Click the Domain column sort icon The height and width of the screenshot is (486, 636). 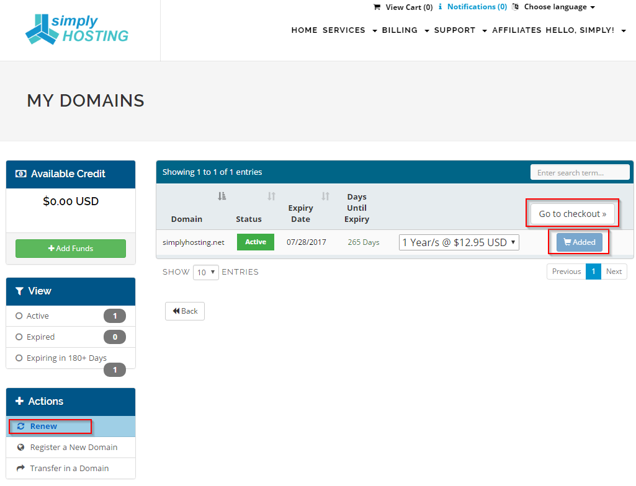click(x=222, y=196)
